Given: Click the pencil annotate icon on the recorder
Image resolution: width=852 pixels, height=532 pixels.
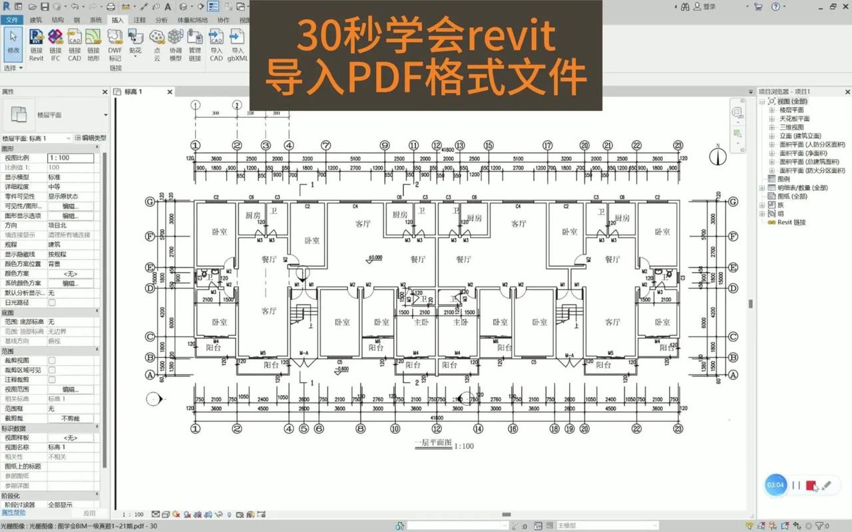Looking at the screenshot, I should (x=827, y=485).
